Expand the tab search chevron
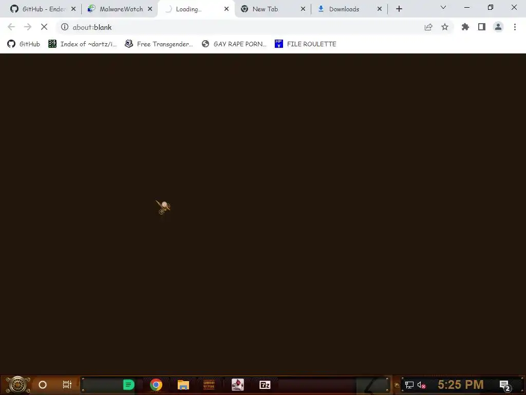Screen dimensions: 526x395 click(443, 7)
